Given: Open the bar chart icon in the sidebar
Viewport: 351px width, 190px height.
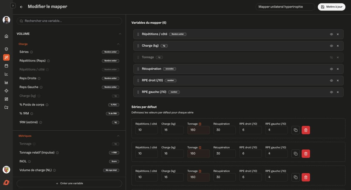Looking at the screenshot, I should (x=6, y=82).
